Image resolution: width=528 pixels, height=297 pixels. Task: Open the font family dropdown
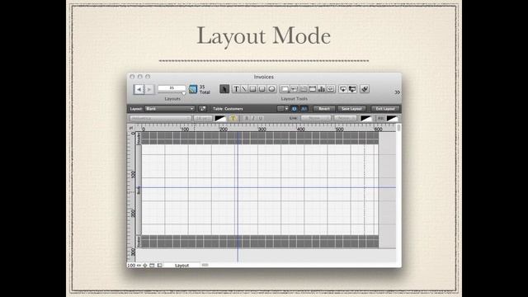pyautogui.click(x=160, y=118)
